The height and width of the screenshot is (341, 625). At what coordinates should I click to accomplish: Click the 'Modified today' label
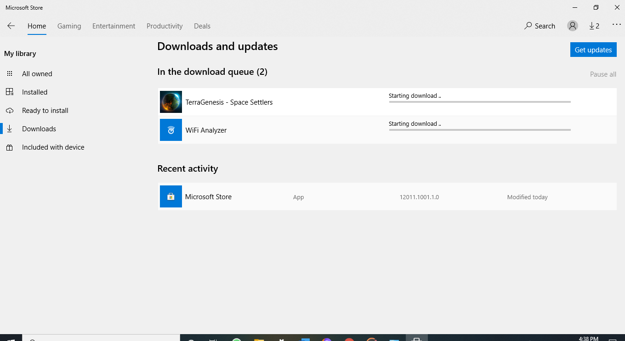[x=527, y=197]
